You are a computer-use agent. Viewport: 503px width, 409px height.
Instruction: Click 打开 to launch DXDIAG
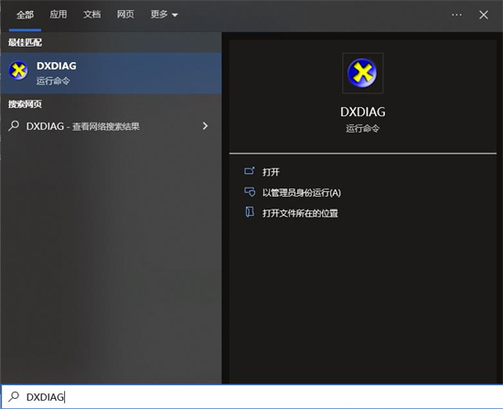tap(271, 172)
